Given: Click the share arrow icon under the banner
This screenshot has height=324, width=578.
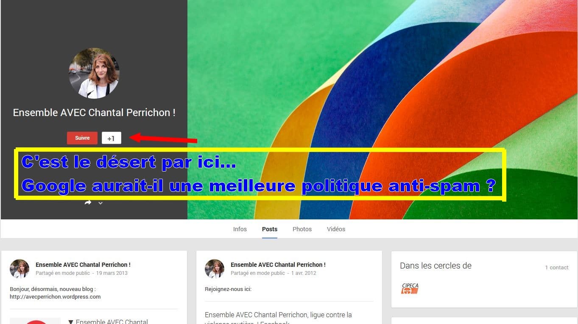Looking at the screenshot, I should pyautogui.click(x=88, y=203).
